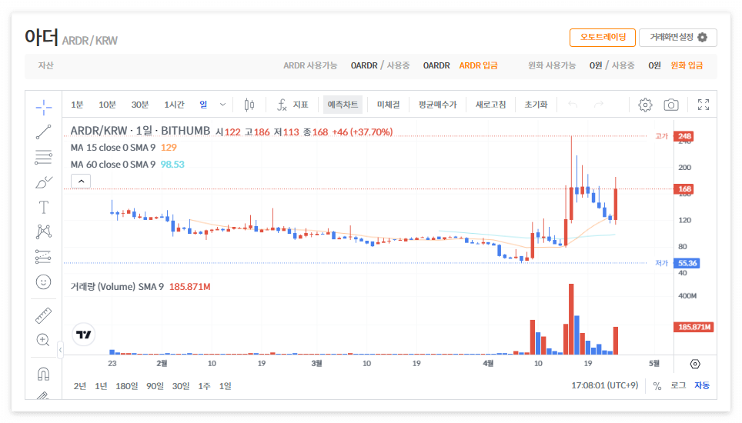Viewport: 742px width, 423px height.
Task: Toggle the 예측차트 button
Action: click(x=343, y=105)
